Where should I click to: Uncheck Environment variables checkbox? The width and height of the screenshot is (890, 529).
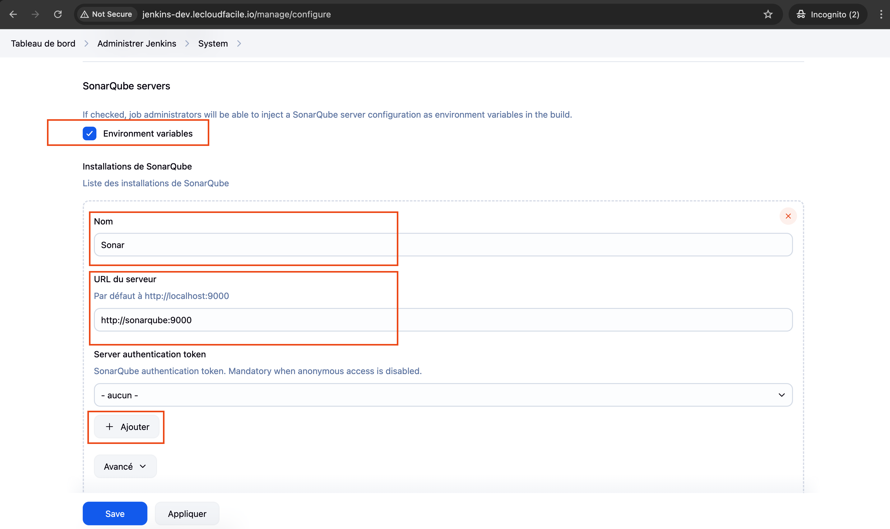pyautogui.click(x=90, y=133)
